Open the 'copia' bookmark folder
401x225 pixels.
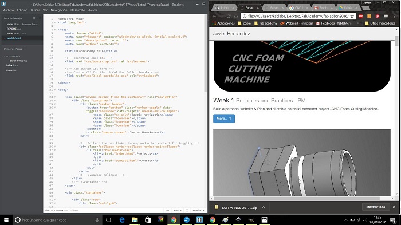click(x=245, y=23)
